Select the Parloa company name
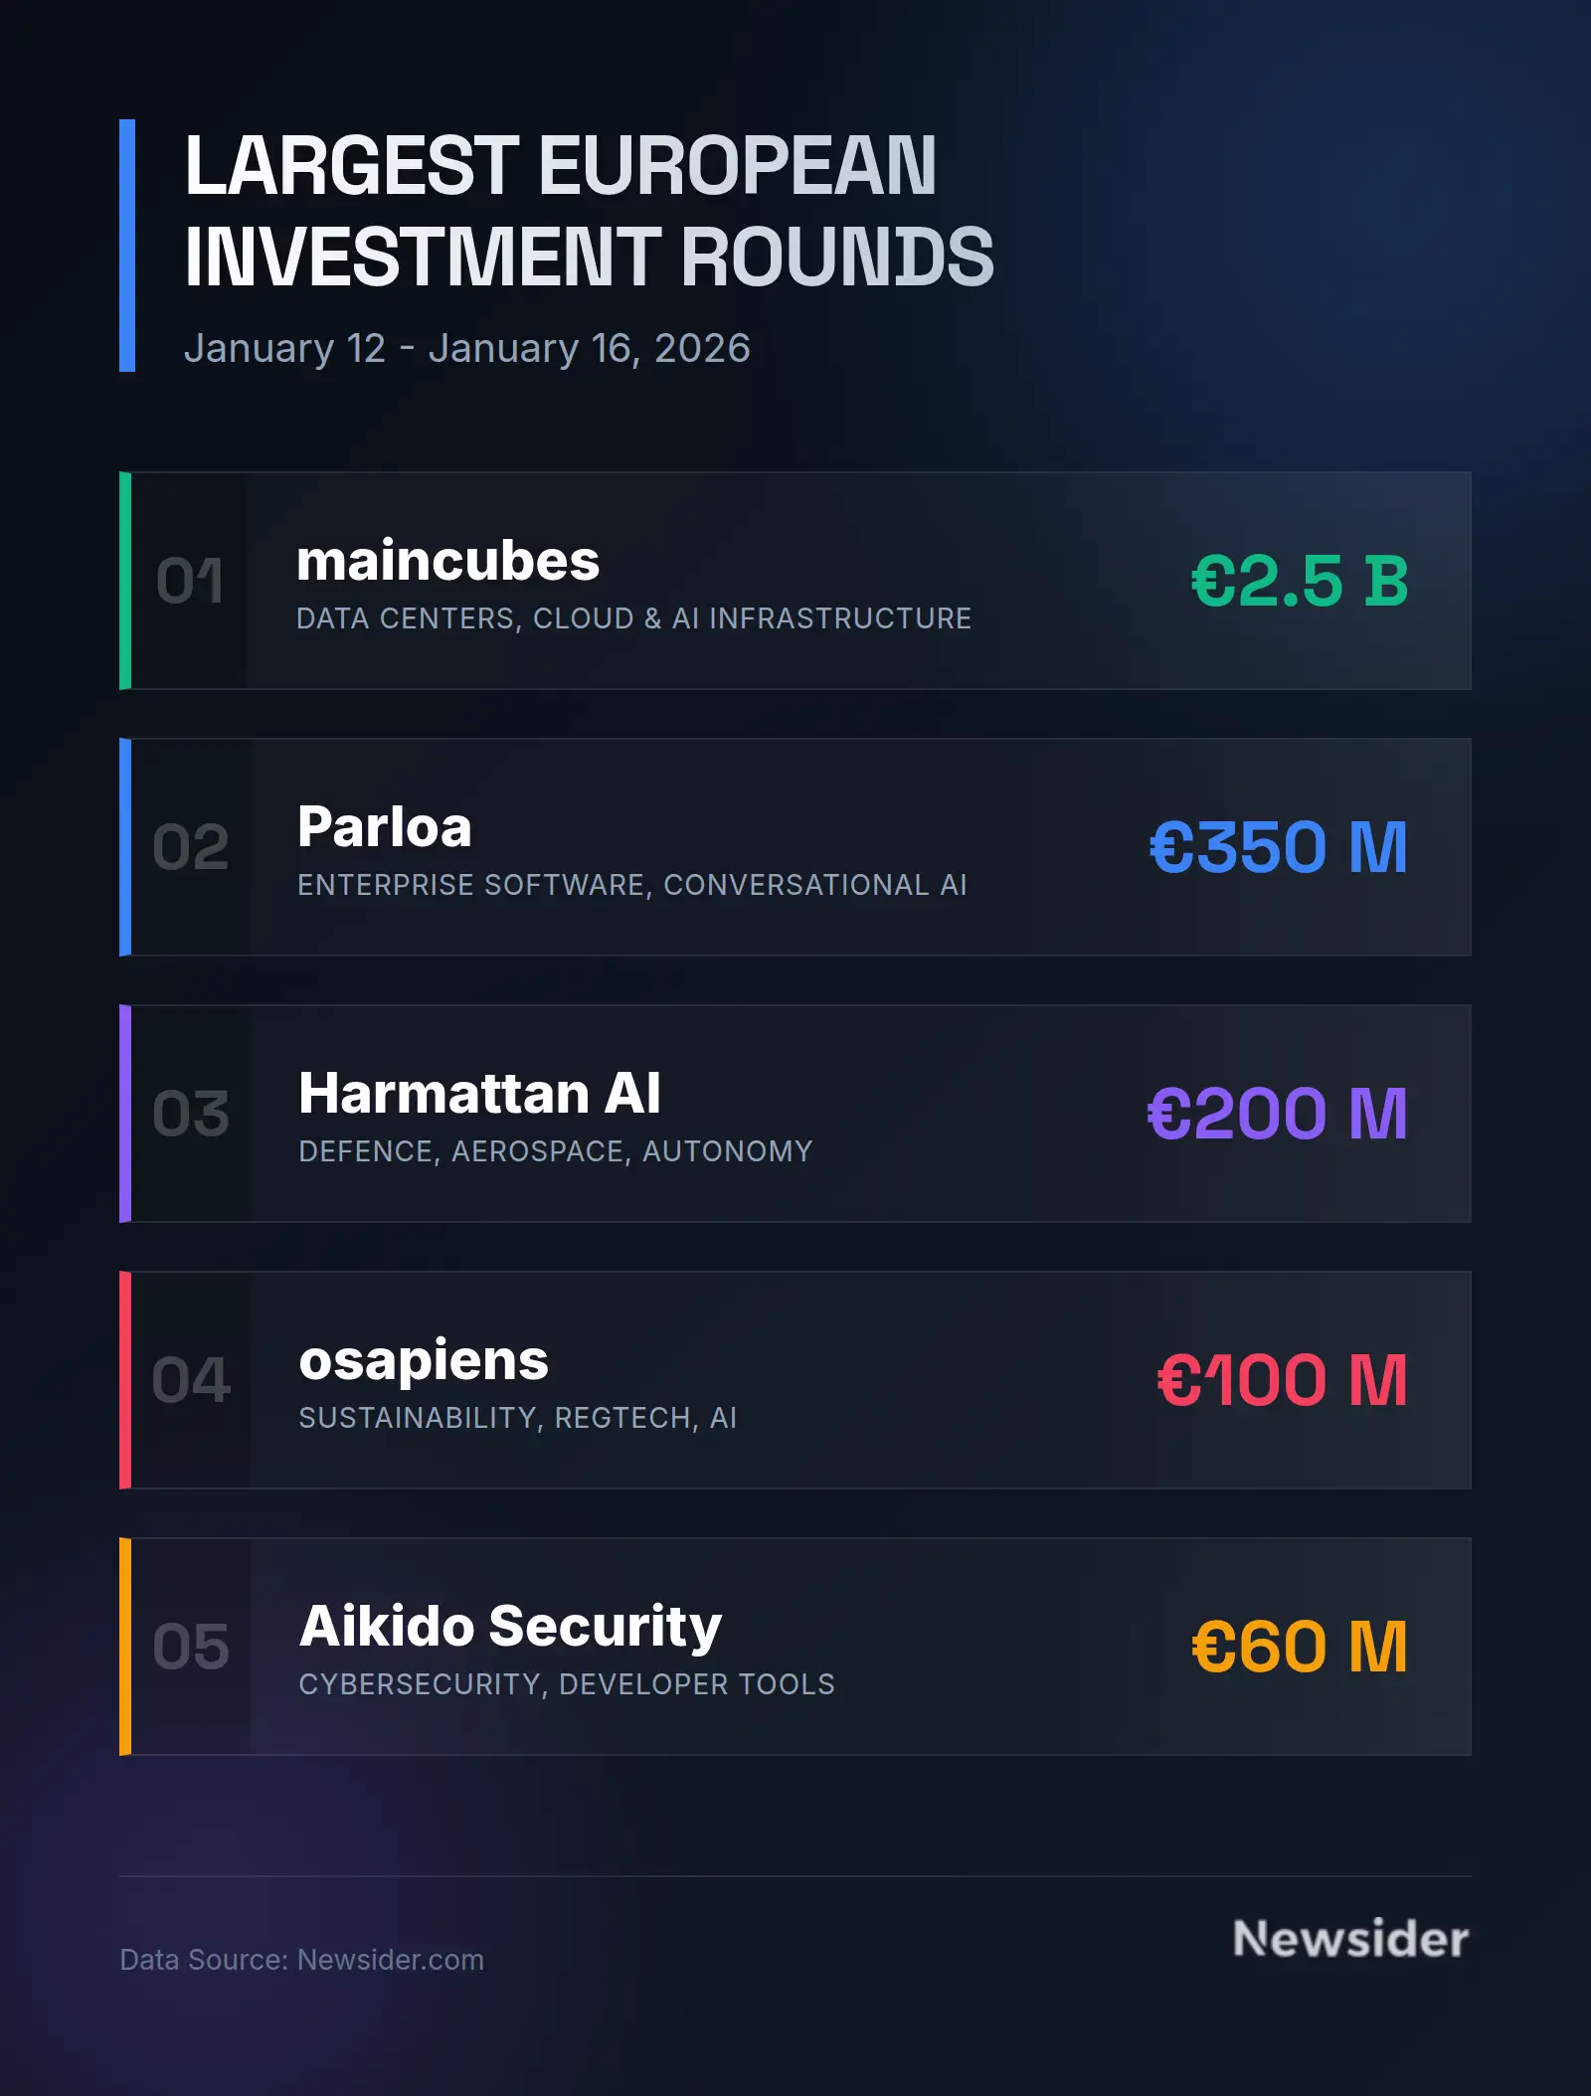 [384, 827]
